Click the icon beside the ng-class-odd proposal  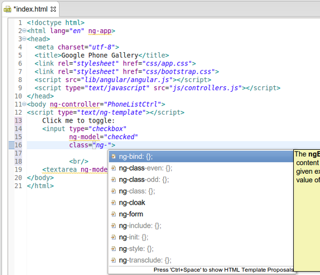tap(114, 180)
